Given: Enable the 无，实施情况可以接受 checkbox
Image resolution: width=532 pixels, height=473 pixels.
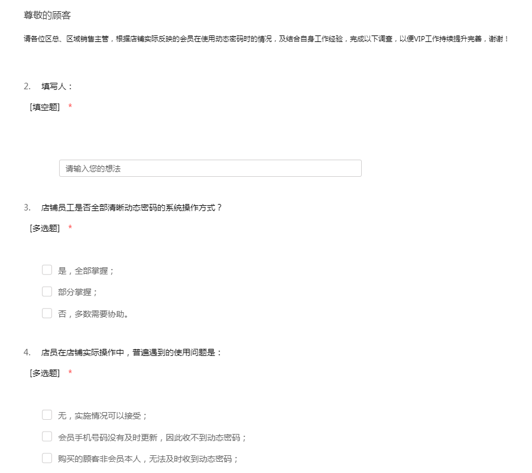Looking at the screenshot, I should pyautogui.click(x=47, y=415).
